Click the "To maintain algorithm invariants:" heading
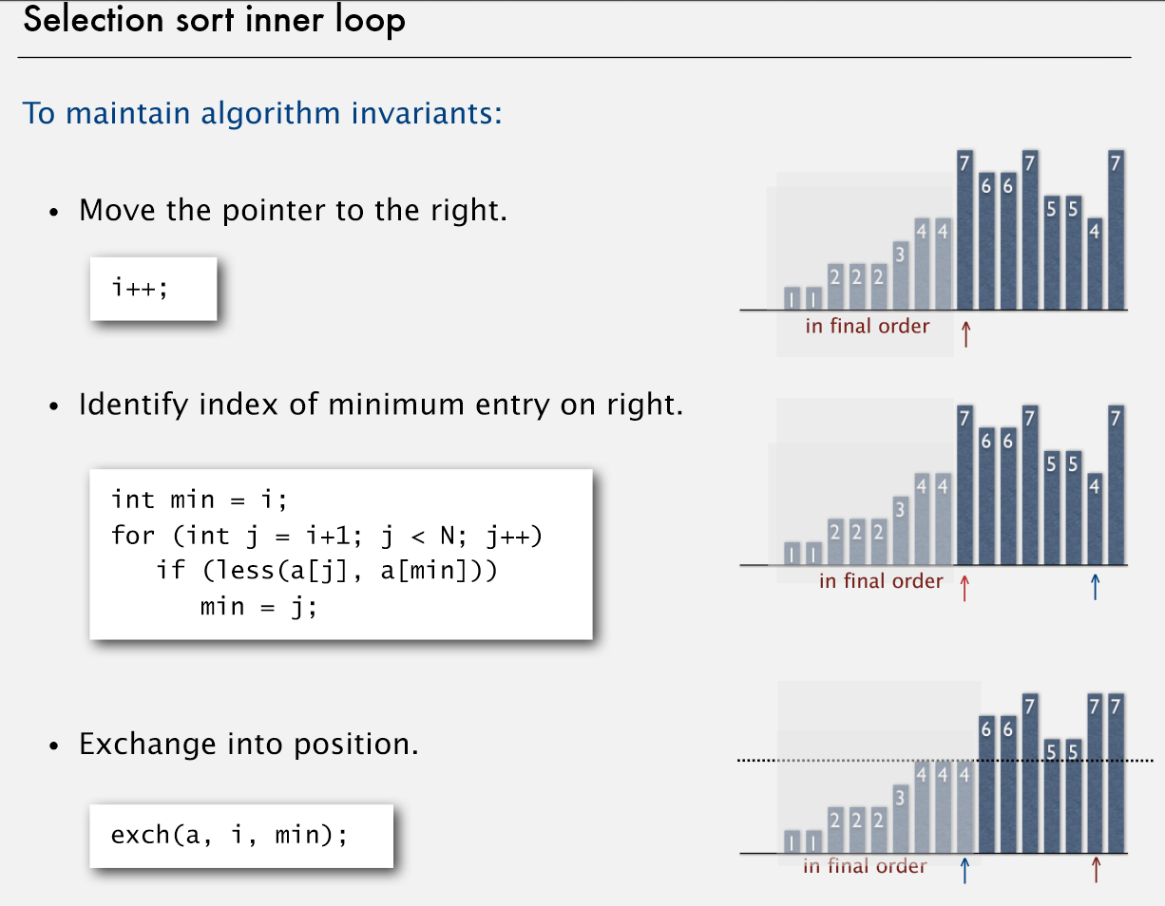Image resolution: width=1165 pixels, height=906 pixels. coord(261,113)
